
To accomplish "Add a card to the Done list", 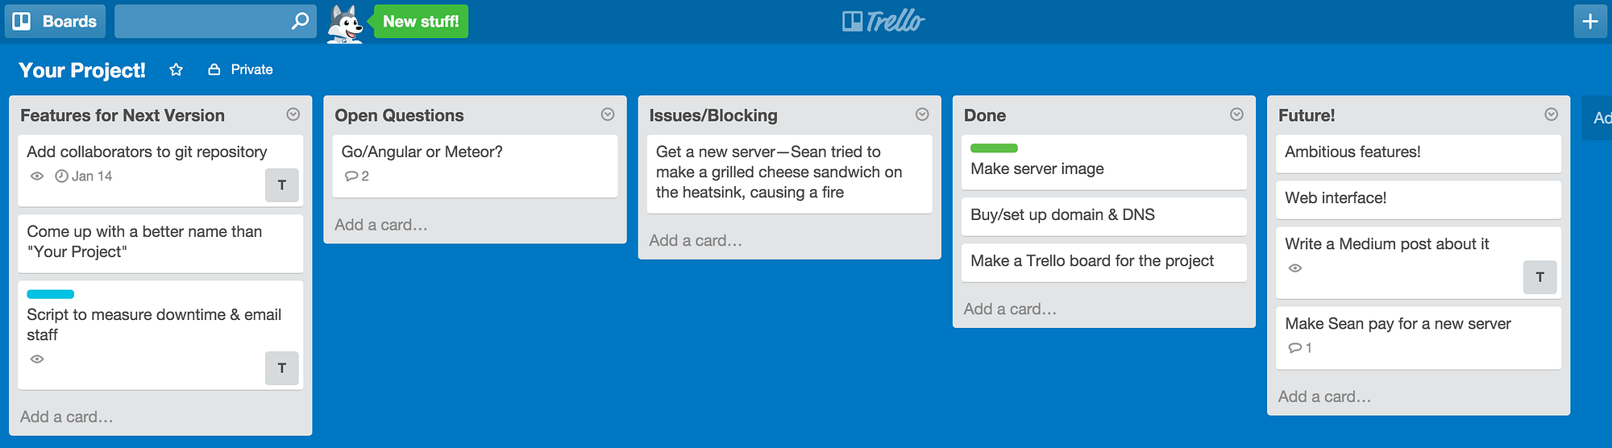I will (x=1010, y=309).
